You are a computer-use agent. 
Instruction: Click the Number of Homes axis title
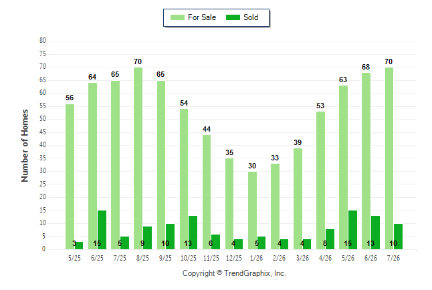pyautogui.click(x=25, y=146)
